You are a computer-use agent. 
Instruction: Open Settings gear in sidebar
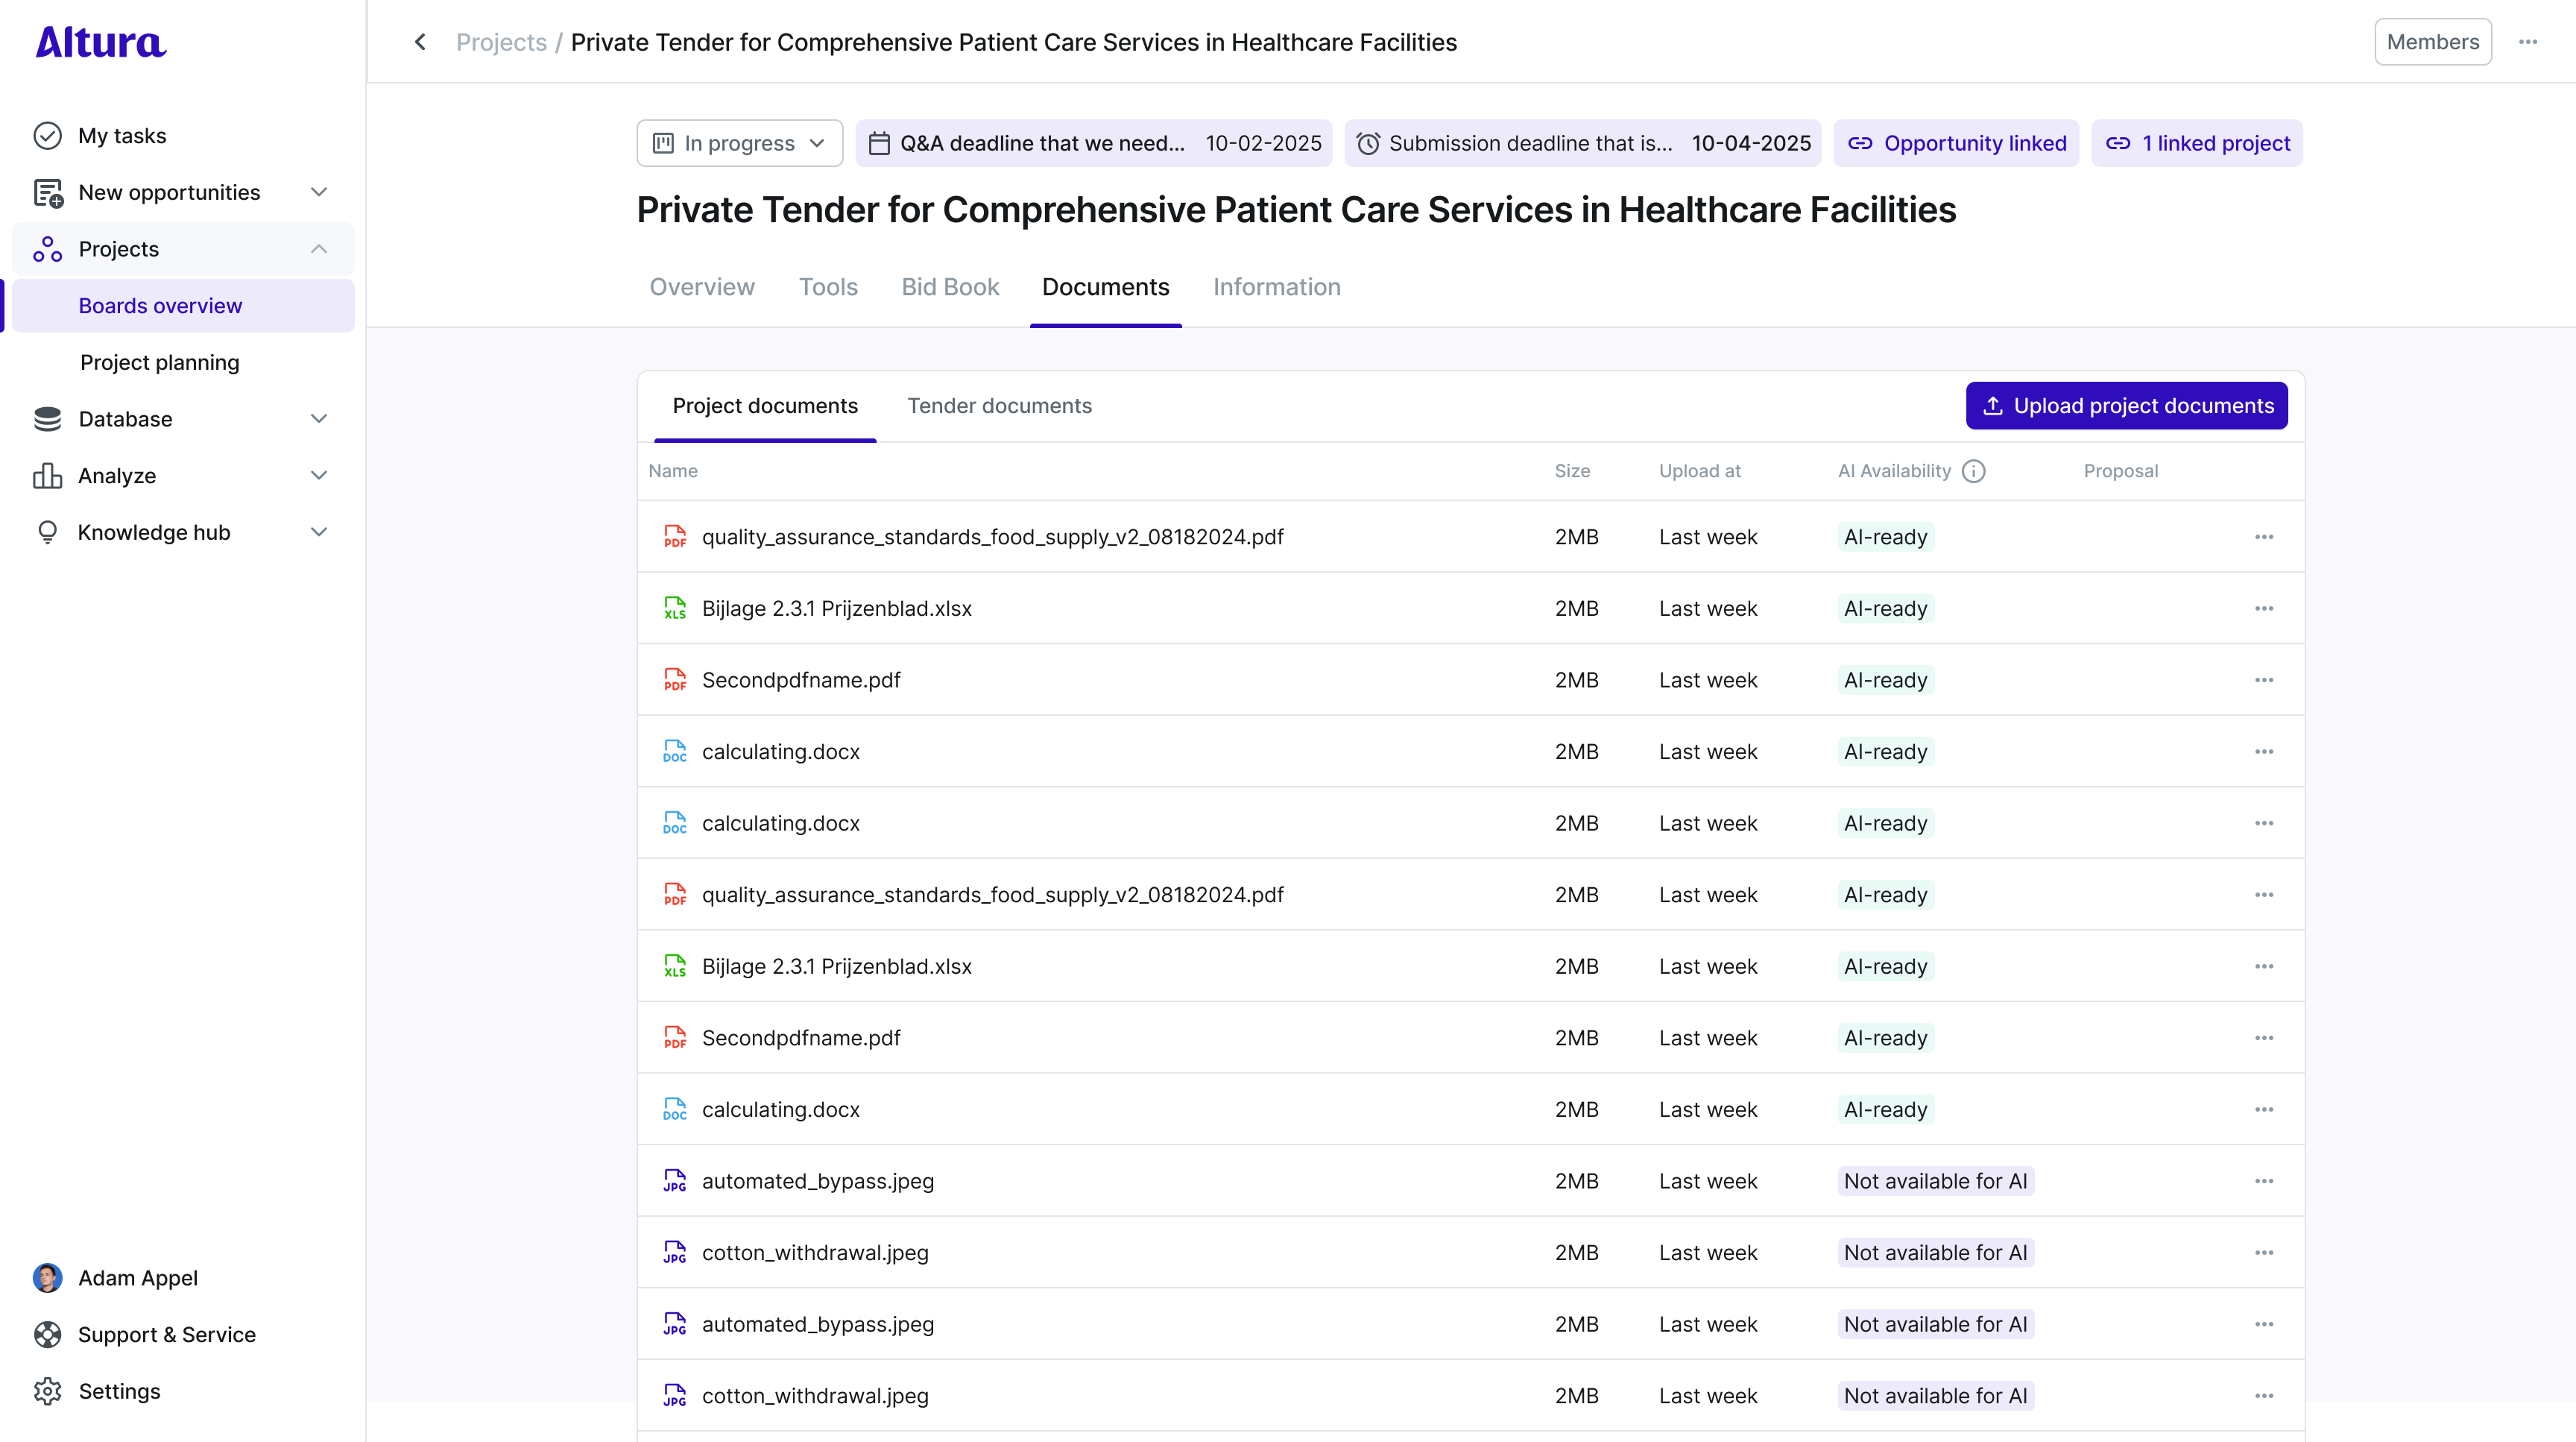pos(47,1391)
